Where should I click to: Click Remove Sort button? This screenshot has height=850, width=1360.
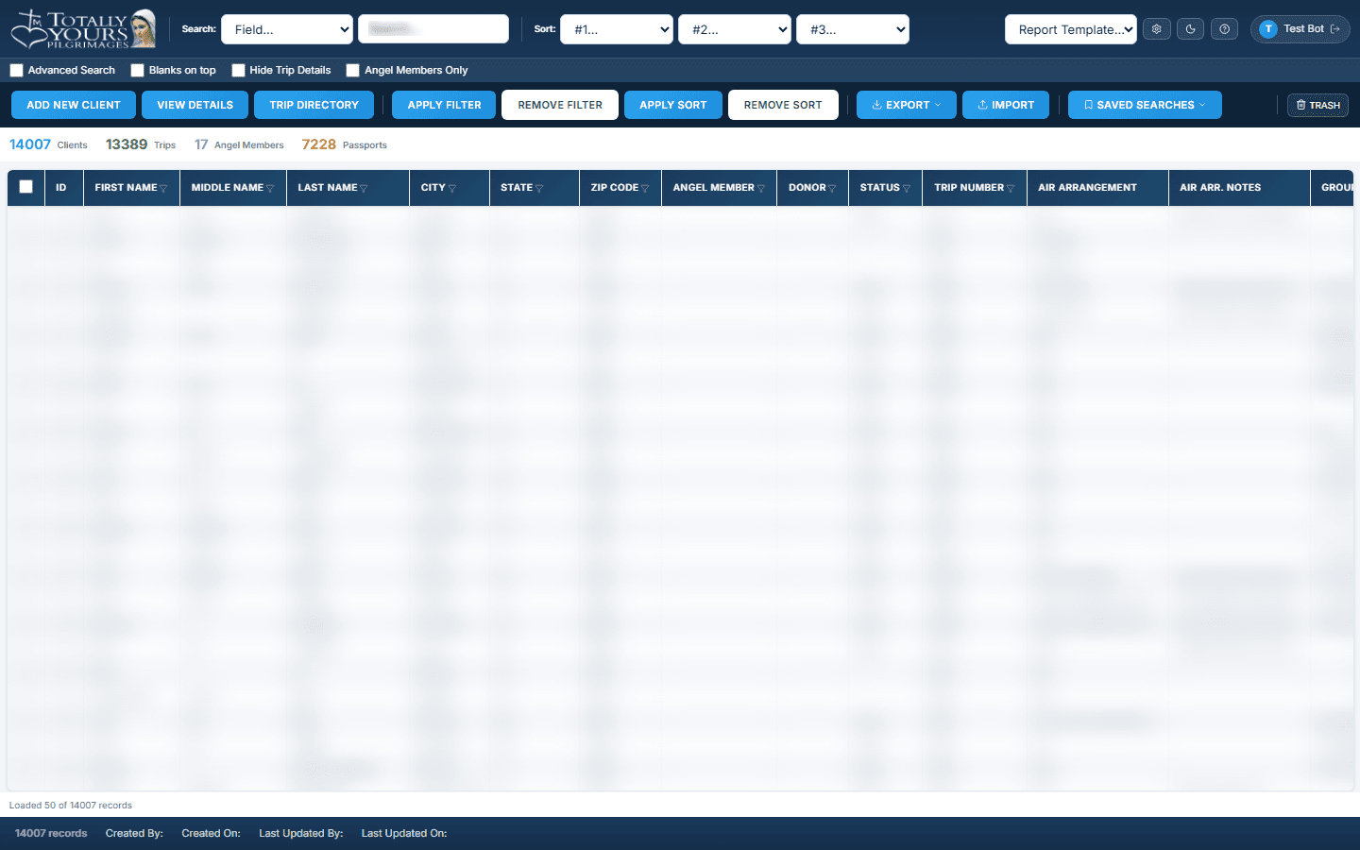click(783, 105)
